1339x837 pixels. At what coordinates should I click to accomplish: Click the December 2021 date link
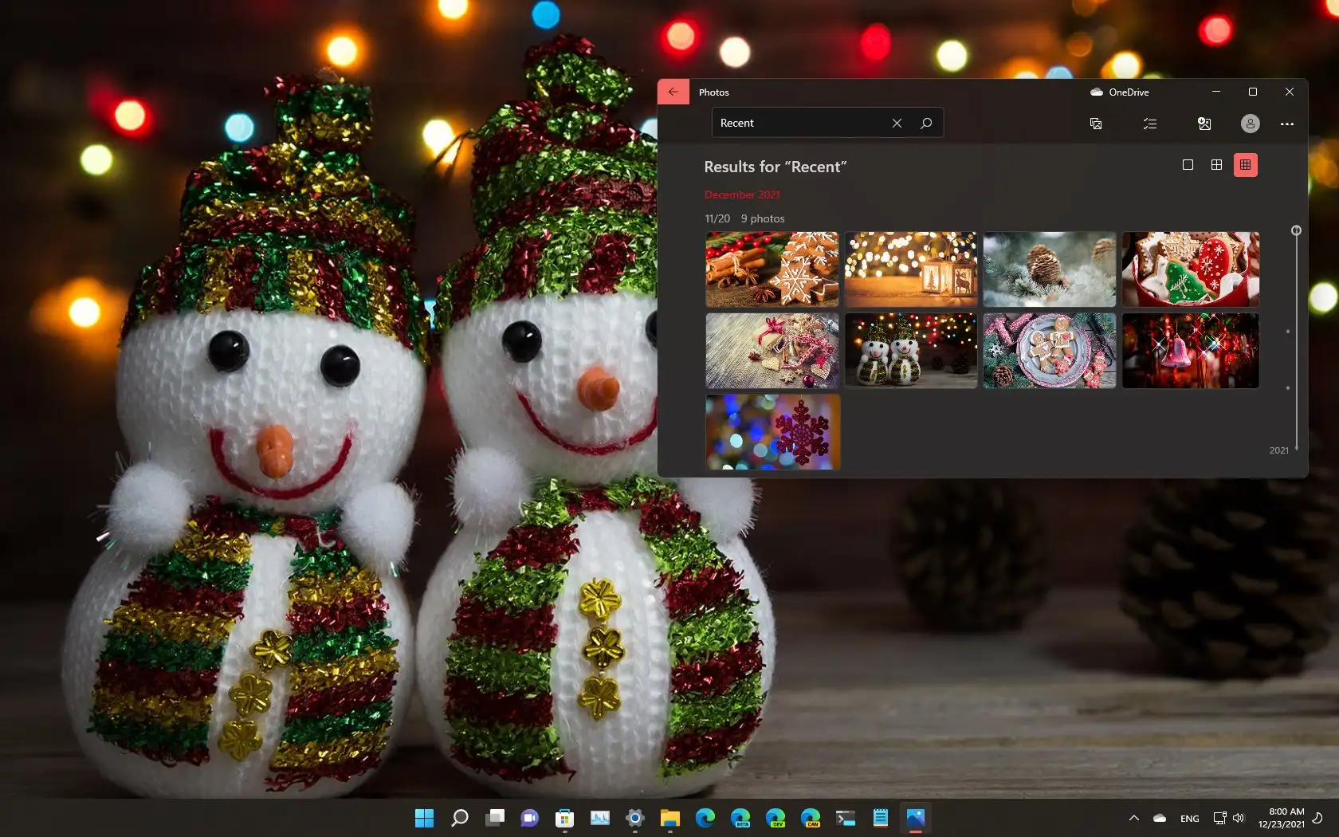(742, 195)
